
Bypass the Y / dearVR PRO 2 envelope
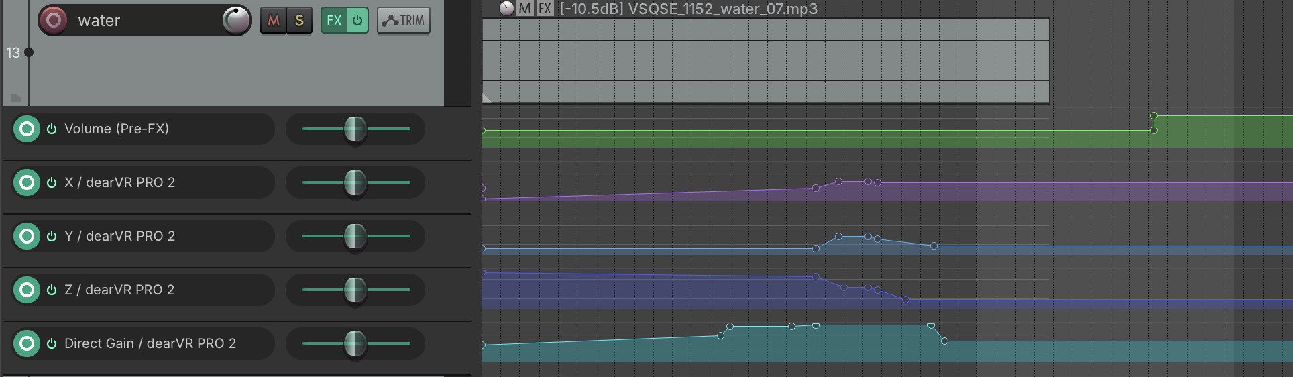pos(52,236)
